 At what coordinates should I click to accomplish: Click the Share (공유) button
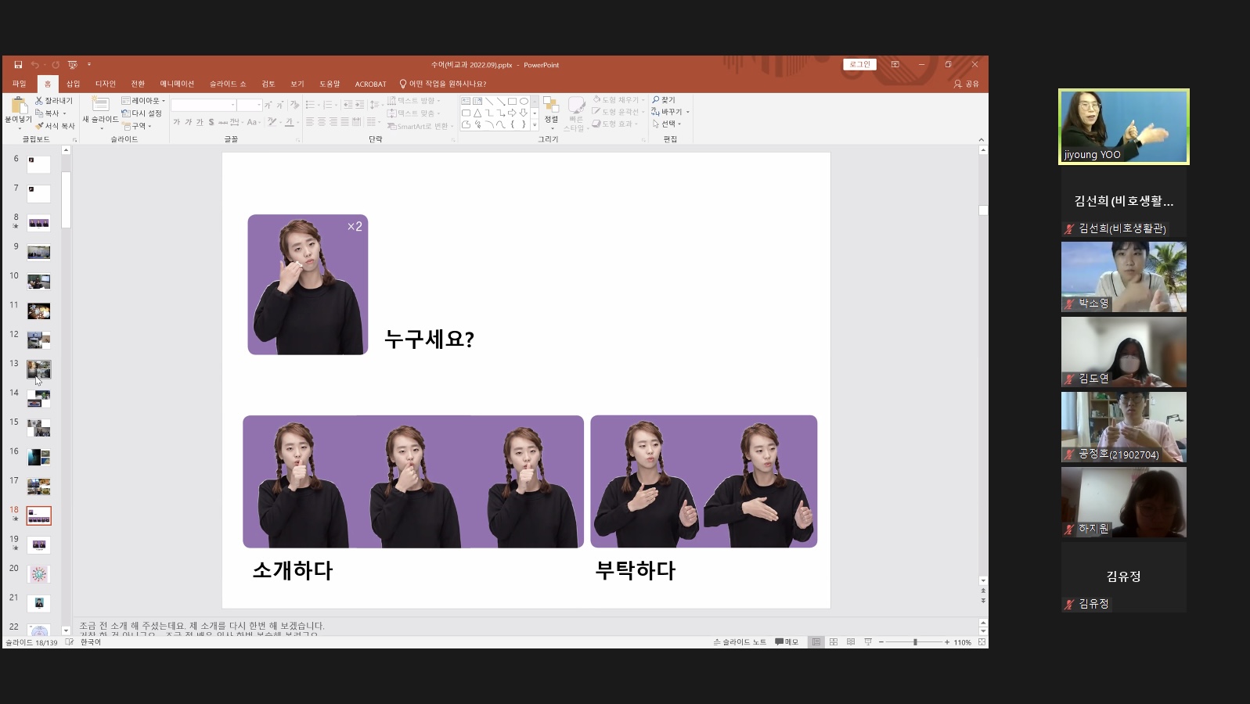967,84
